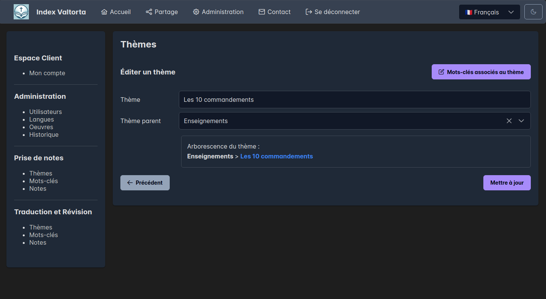Click the Mettre à jour button
Image resolution: width=546 pixels, height=299 pixels.
[x=507, y=183]
